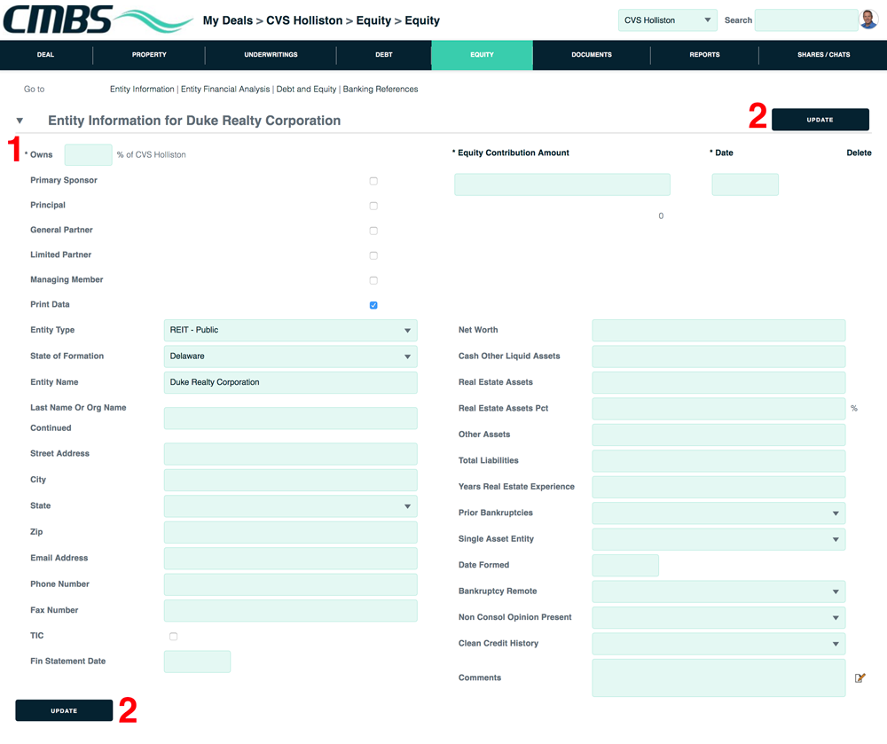887x744 pixels.
Task: Switch to the Reports tab
Action: coord(705,55)
